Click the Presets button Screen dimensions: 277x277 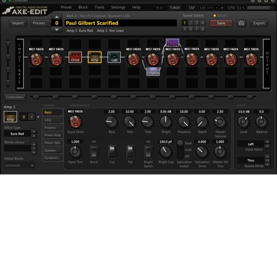(x=40, y=23)
